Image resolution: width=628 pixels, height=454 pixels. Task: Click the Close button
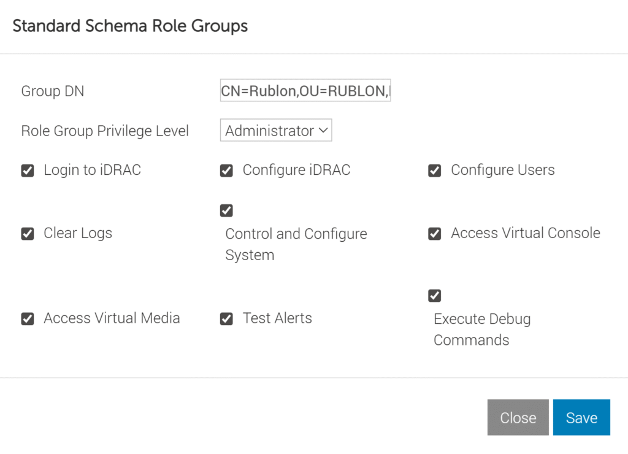pos(518,417)
